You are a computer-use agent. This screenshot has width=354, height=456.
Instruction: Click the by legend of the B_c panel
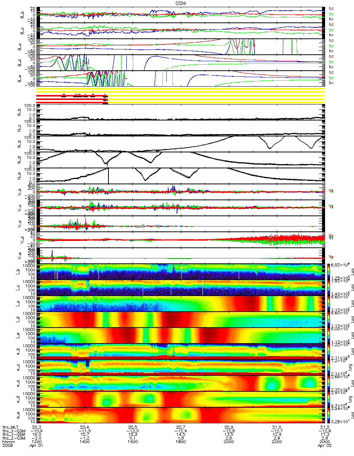coord(331,30)
